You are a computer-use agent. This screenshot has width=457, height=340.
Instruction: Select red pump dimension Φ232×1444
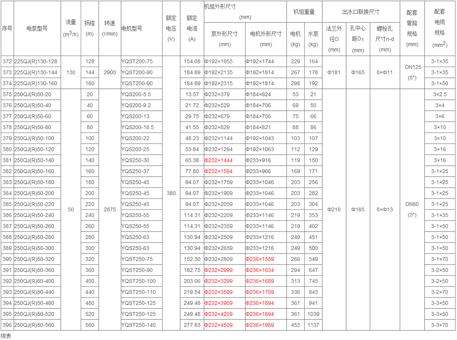click(x=218, y=160)
